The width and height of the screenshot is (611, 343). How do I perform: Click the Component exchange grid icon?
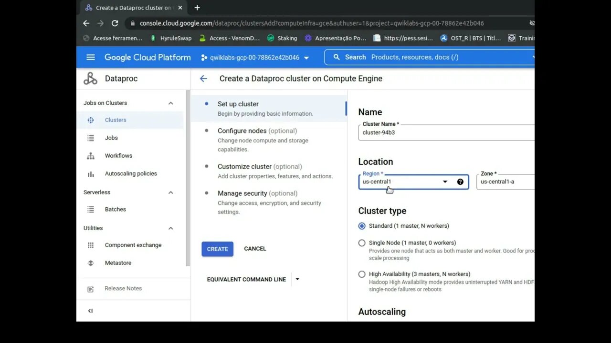coord(91,245)
